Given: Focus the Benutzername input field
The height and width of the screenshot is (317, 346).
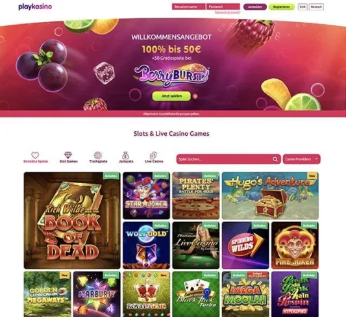Looking at the screenshot, I should 189,7.
